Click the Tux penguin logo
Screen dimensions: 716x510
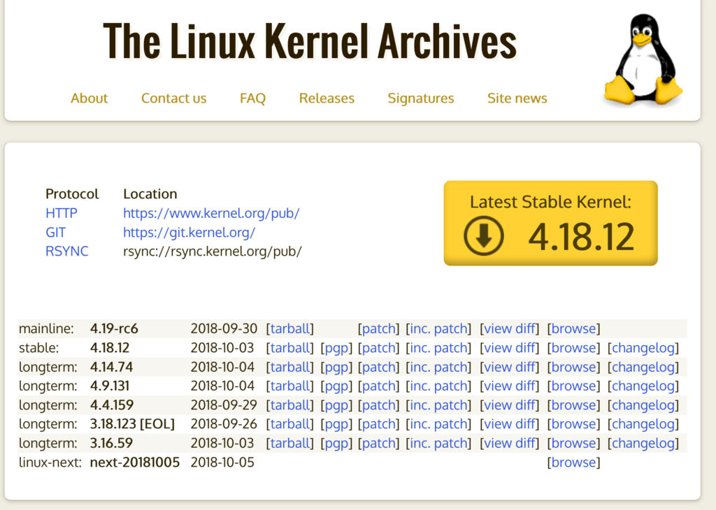644,59
